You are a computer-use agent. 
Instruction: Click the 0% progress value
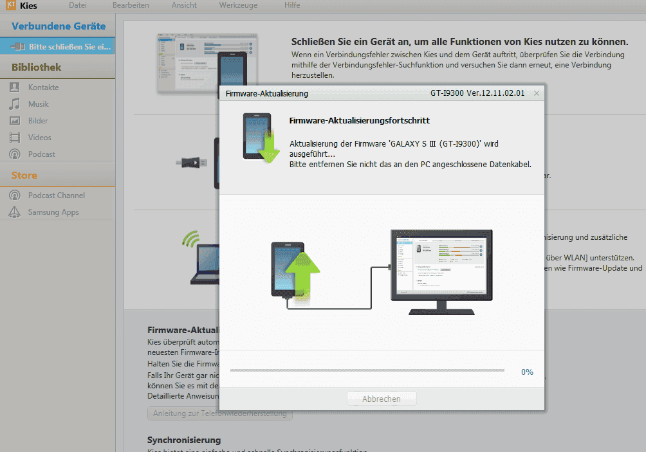coord(527,372)
